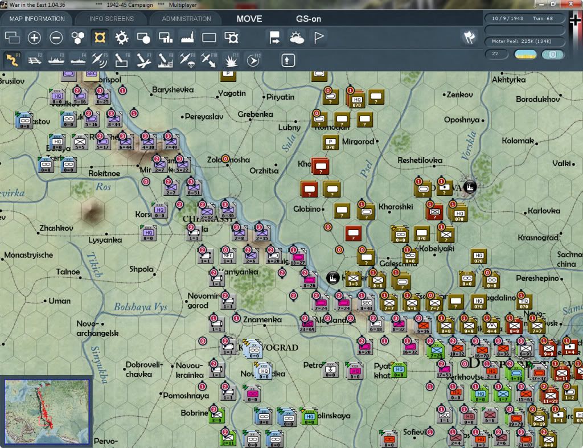Image resolution: width=583 pixels, height=448 pixels.
Task: Select the green unit marked 3=11
Action: (228, 438)
